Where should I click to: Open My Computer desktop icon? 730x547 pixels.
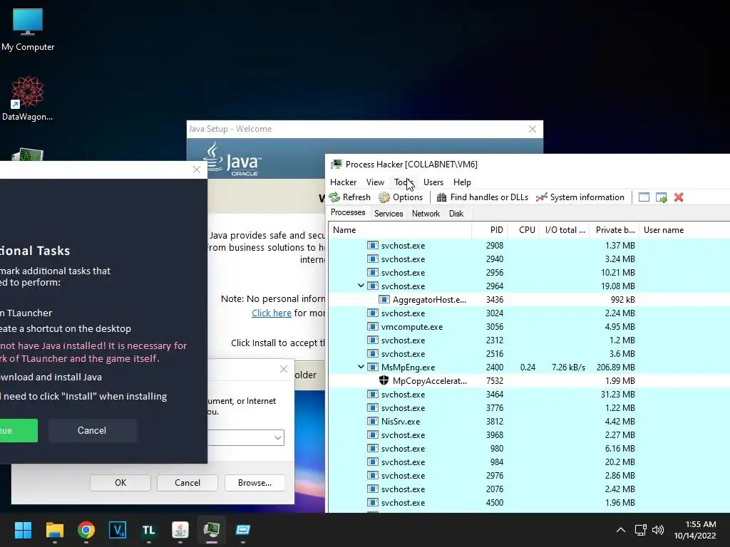pyautogui.click(x=28, y=30)
